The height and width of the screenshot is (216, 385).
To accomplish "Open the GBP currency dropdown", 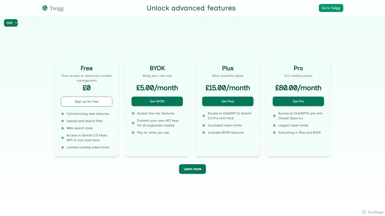I will click(x=11, y=23).
